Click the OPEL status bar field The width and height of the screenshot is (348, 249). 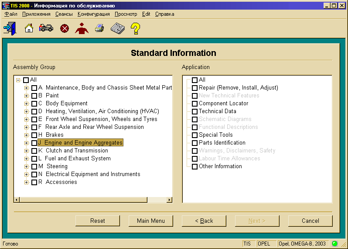[266, 244]
